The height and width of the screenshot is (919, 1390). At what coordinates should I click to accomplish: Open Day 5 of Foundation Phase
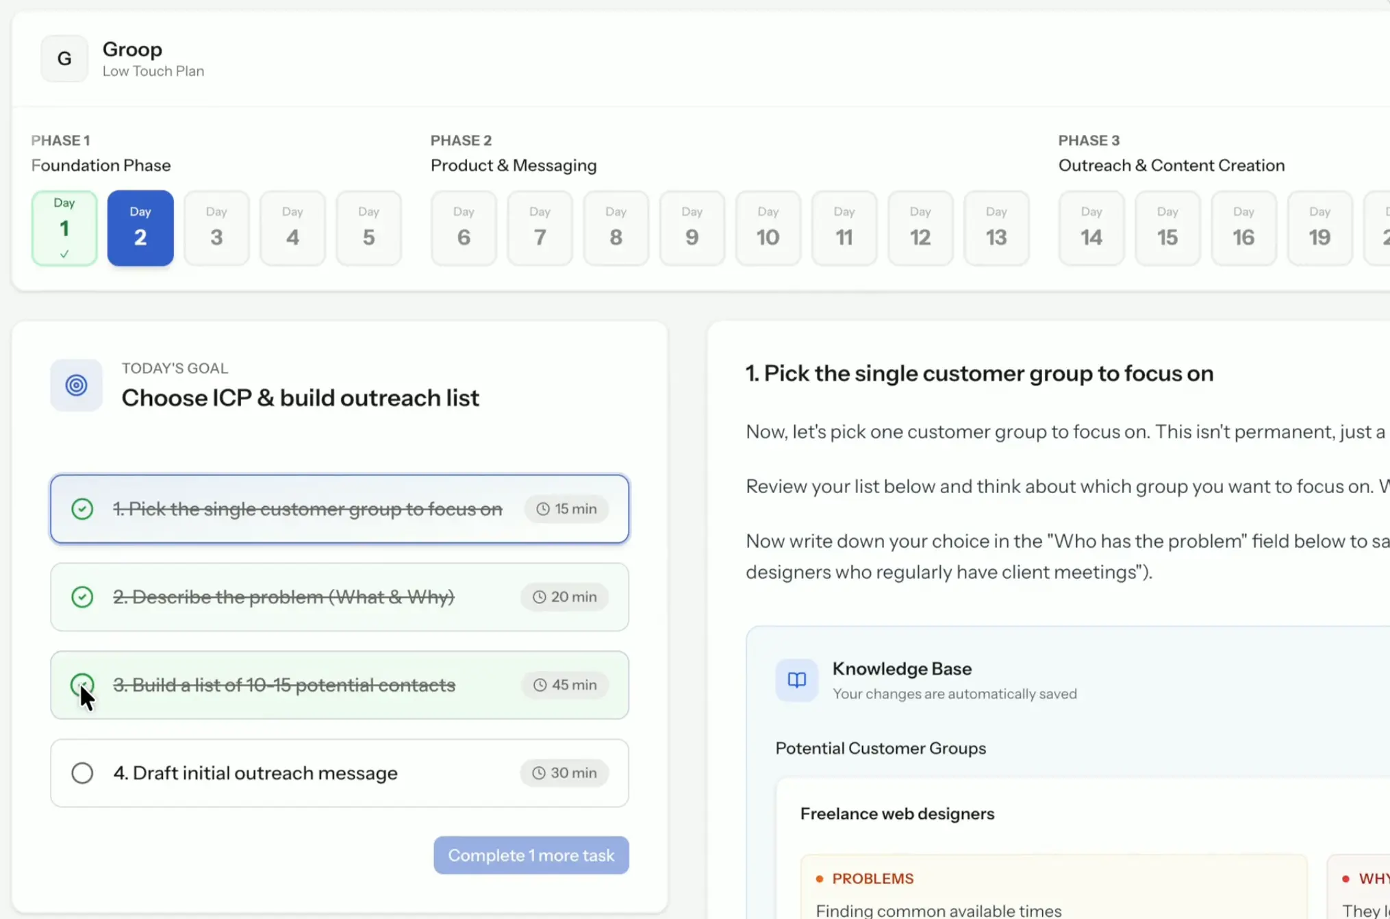click(368, 228)
